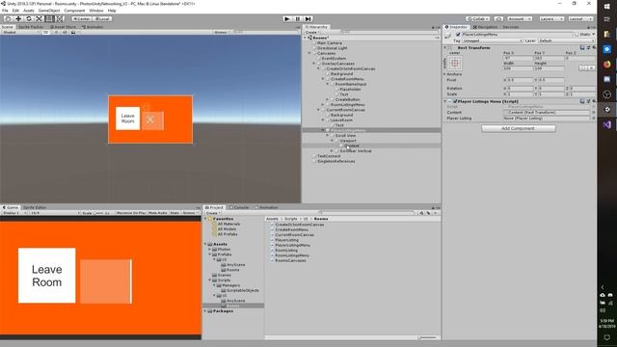Expand the Packages folder
This screenshot has width=617, height=347.
(x=205, y=311)
